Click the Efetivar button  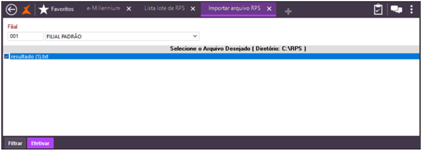[40, 143]
